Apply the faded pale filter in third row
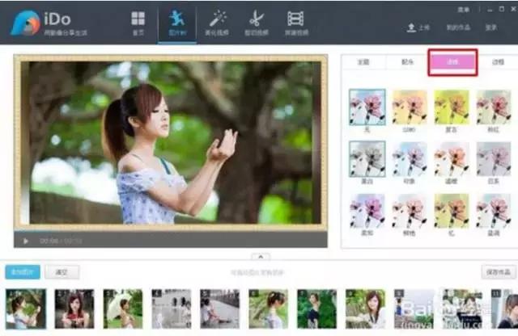This screenshot has height=336, width=518. click(x=410, y=211)
